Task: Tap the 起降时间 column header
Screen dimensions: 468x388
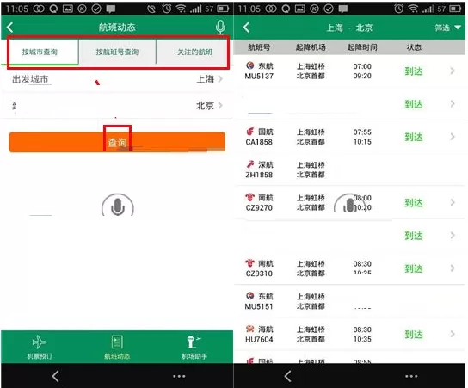Action: coord(362,47)
